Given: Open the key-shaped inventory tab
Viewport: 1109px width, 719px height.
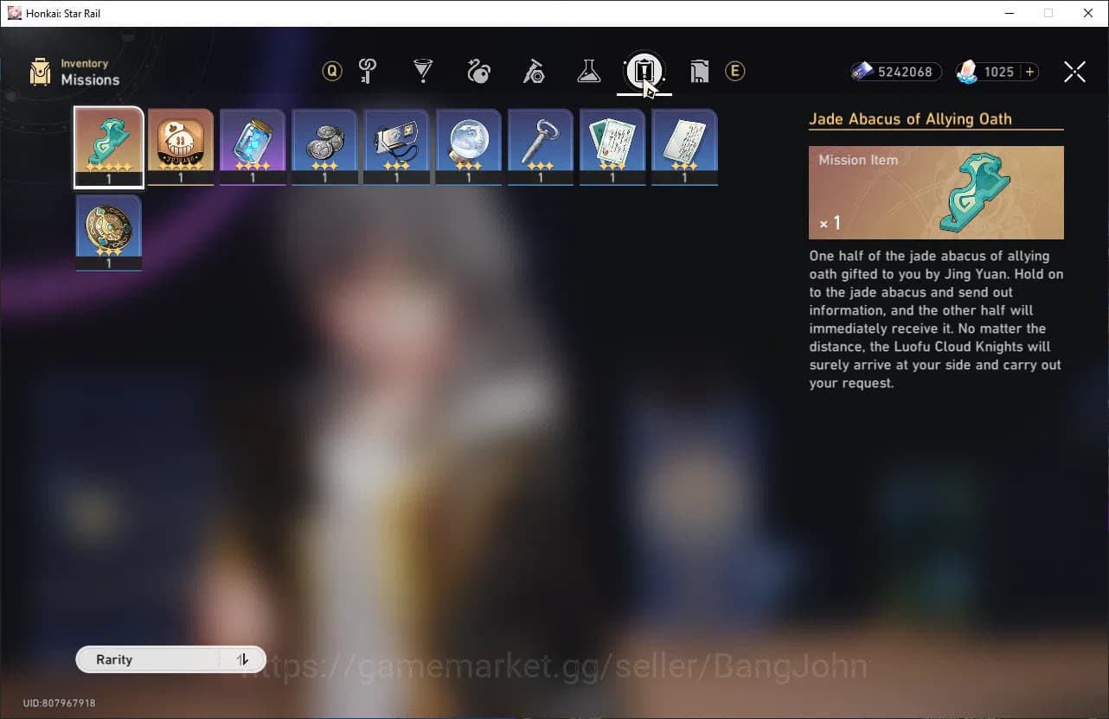Looking at the screenshot, I should [368, 71].
